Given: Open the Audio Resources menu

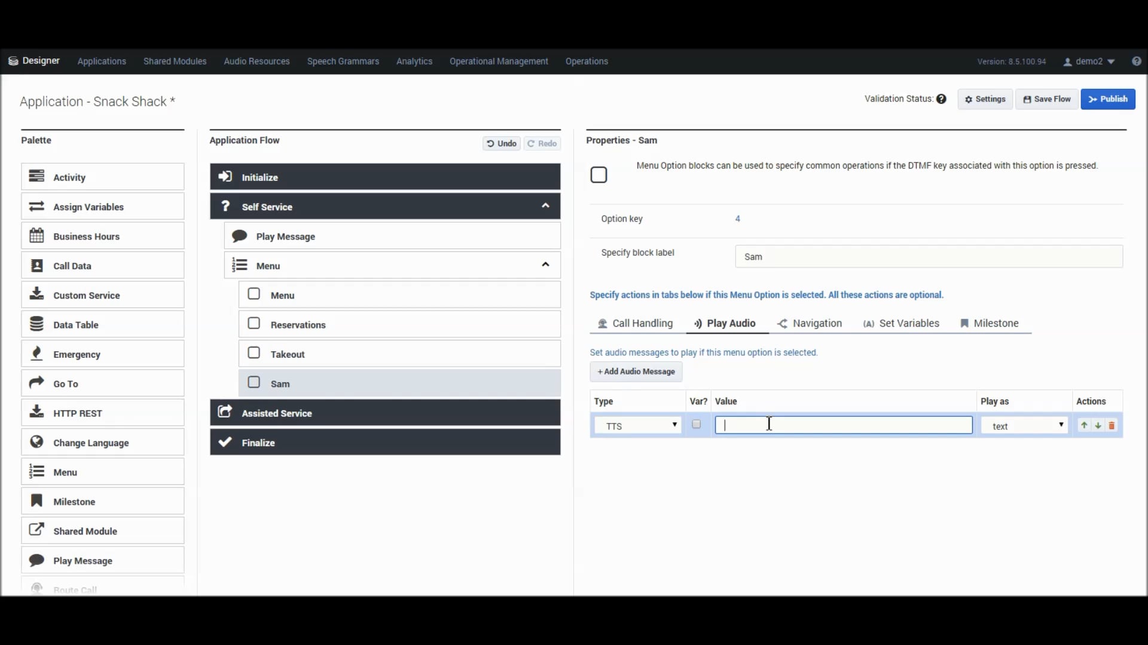Looking at the screenshot, I should 256,61.
